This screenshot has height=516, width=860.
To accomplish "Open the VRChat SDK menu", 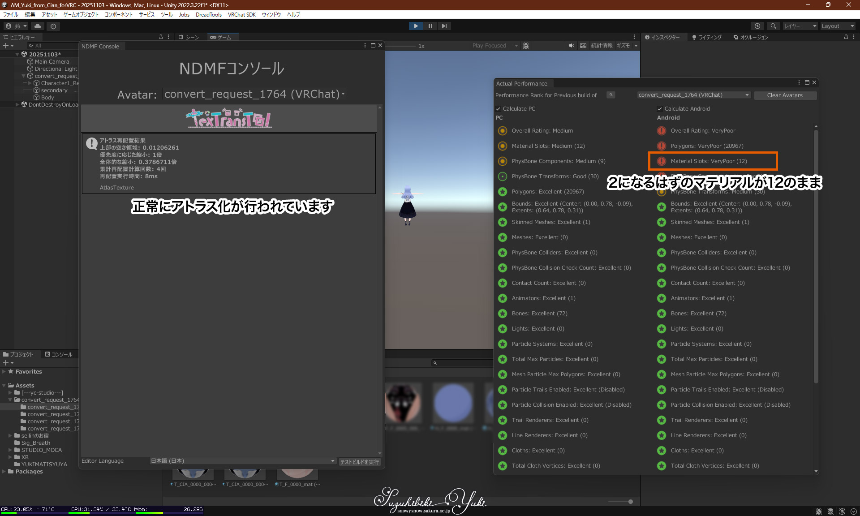I will point(241,15).
